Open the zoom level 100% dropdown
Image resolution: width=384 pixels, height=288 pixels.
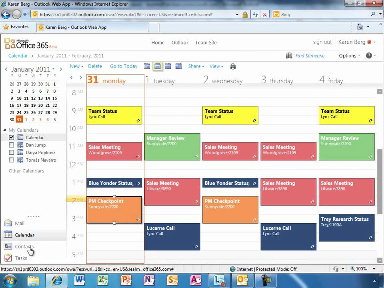[x=374, y=269]
